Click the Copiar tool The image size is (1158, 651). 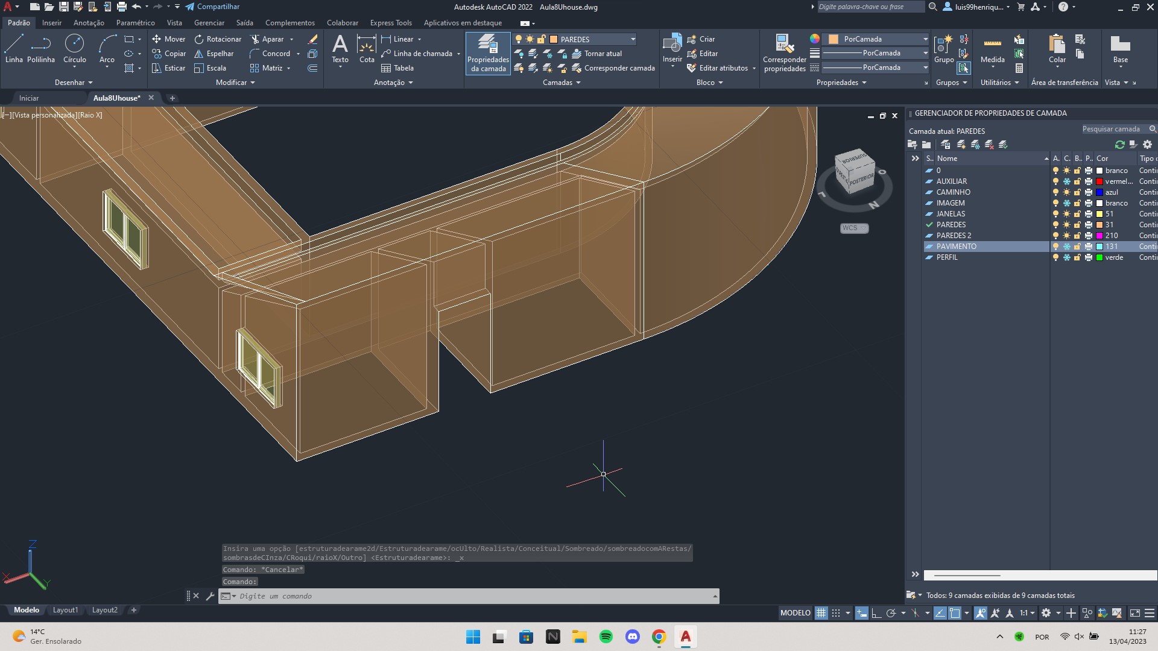168,54
